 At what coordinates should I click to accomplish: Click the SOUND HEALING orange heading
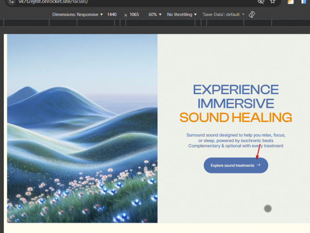pyautogui.click(x=236, y=117)
